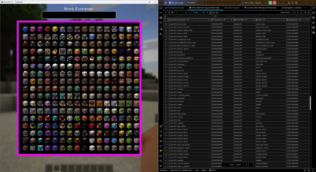Click the Database breadcrumb

tap(164, 170)
